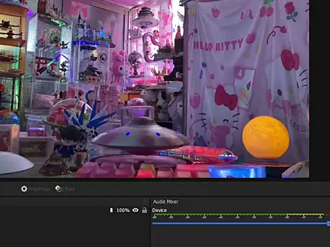Click the 100% level readout
This screenshot has width=330, height=247.
[123, 210]
